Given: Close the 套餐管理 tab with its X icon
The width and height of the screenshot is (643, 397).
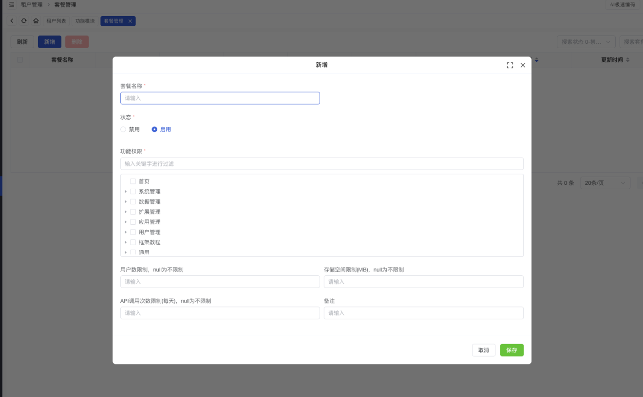Looking at the screenshot, I should (130, 21).
